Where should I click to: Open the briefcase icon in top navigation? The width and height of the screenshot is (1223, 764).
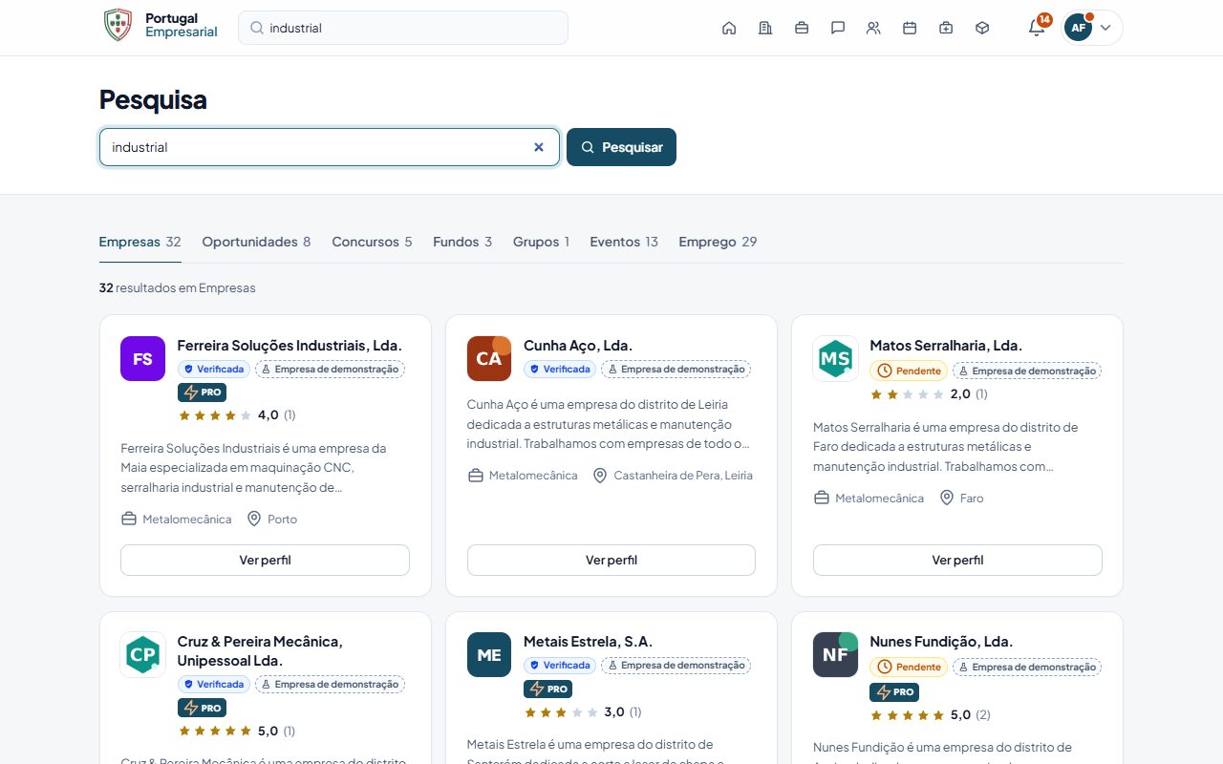coord(802,28)
